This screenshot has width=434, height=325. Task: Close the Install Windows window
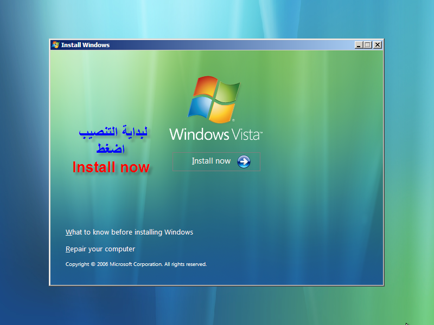(x=377, y=45)
